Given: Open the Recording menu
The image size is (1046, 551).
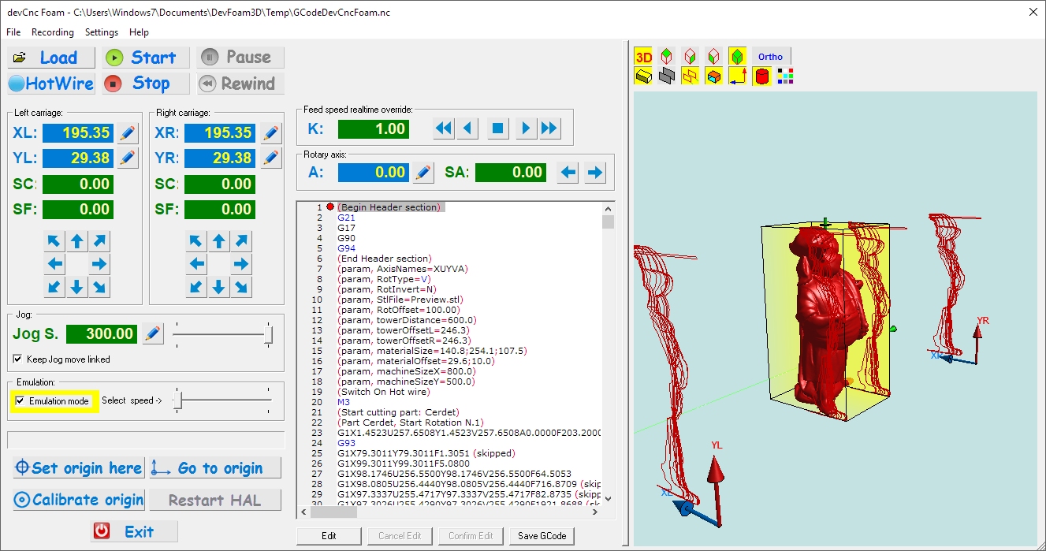Looking at the screenshot, I should [53, 32].
